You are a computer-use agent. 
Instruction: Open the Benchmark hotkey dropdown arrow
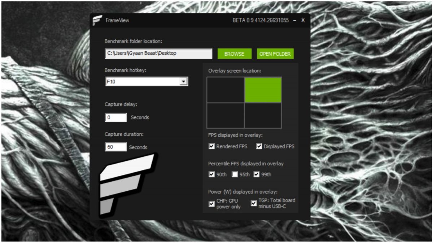coord(184,82)
